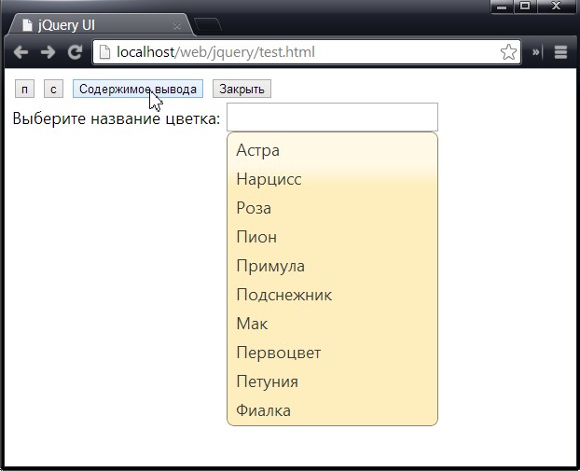Open a new browser tab
This screenshot has height=471, width=580.
pos(208,25)
